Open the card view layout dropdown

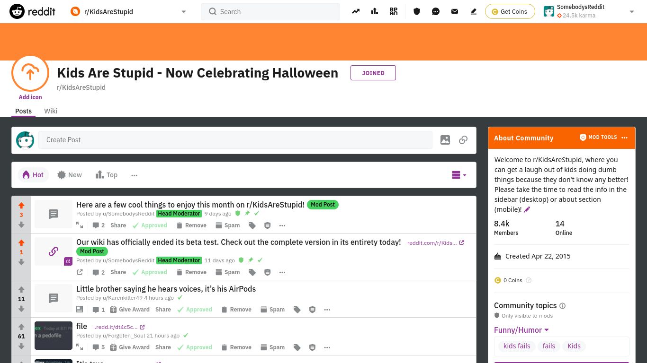pyautogui.click(x=458, y=175)
